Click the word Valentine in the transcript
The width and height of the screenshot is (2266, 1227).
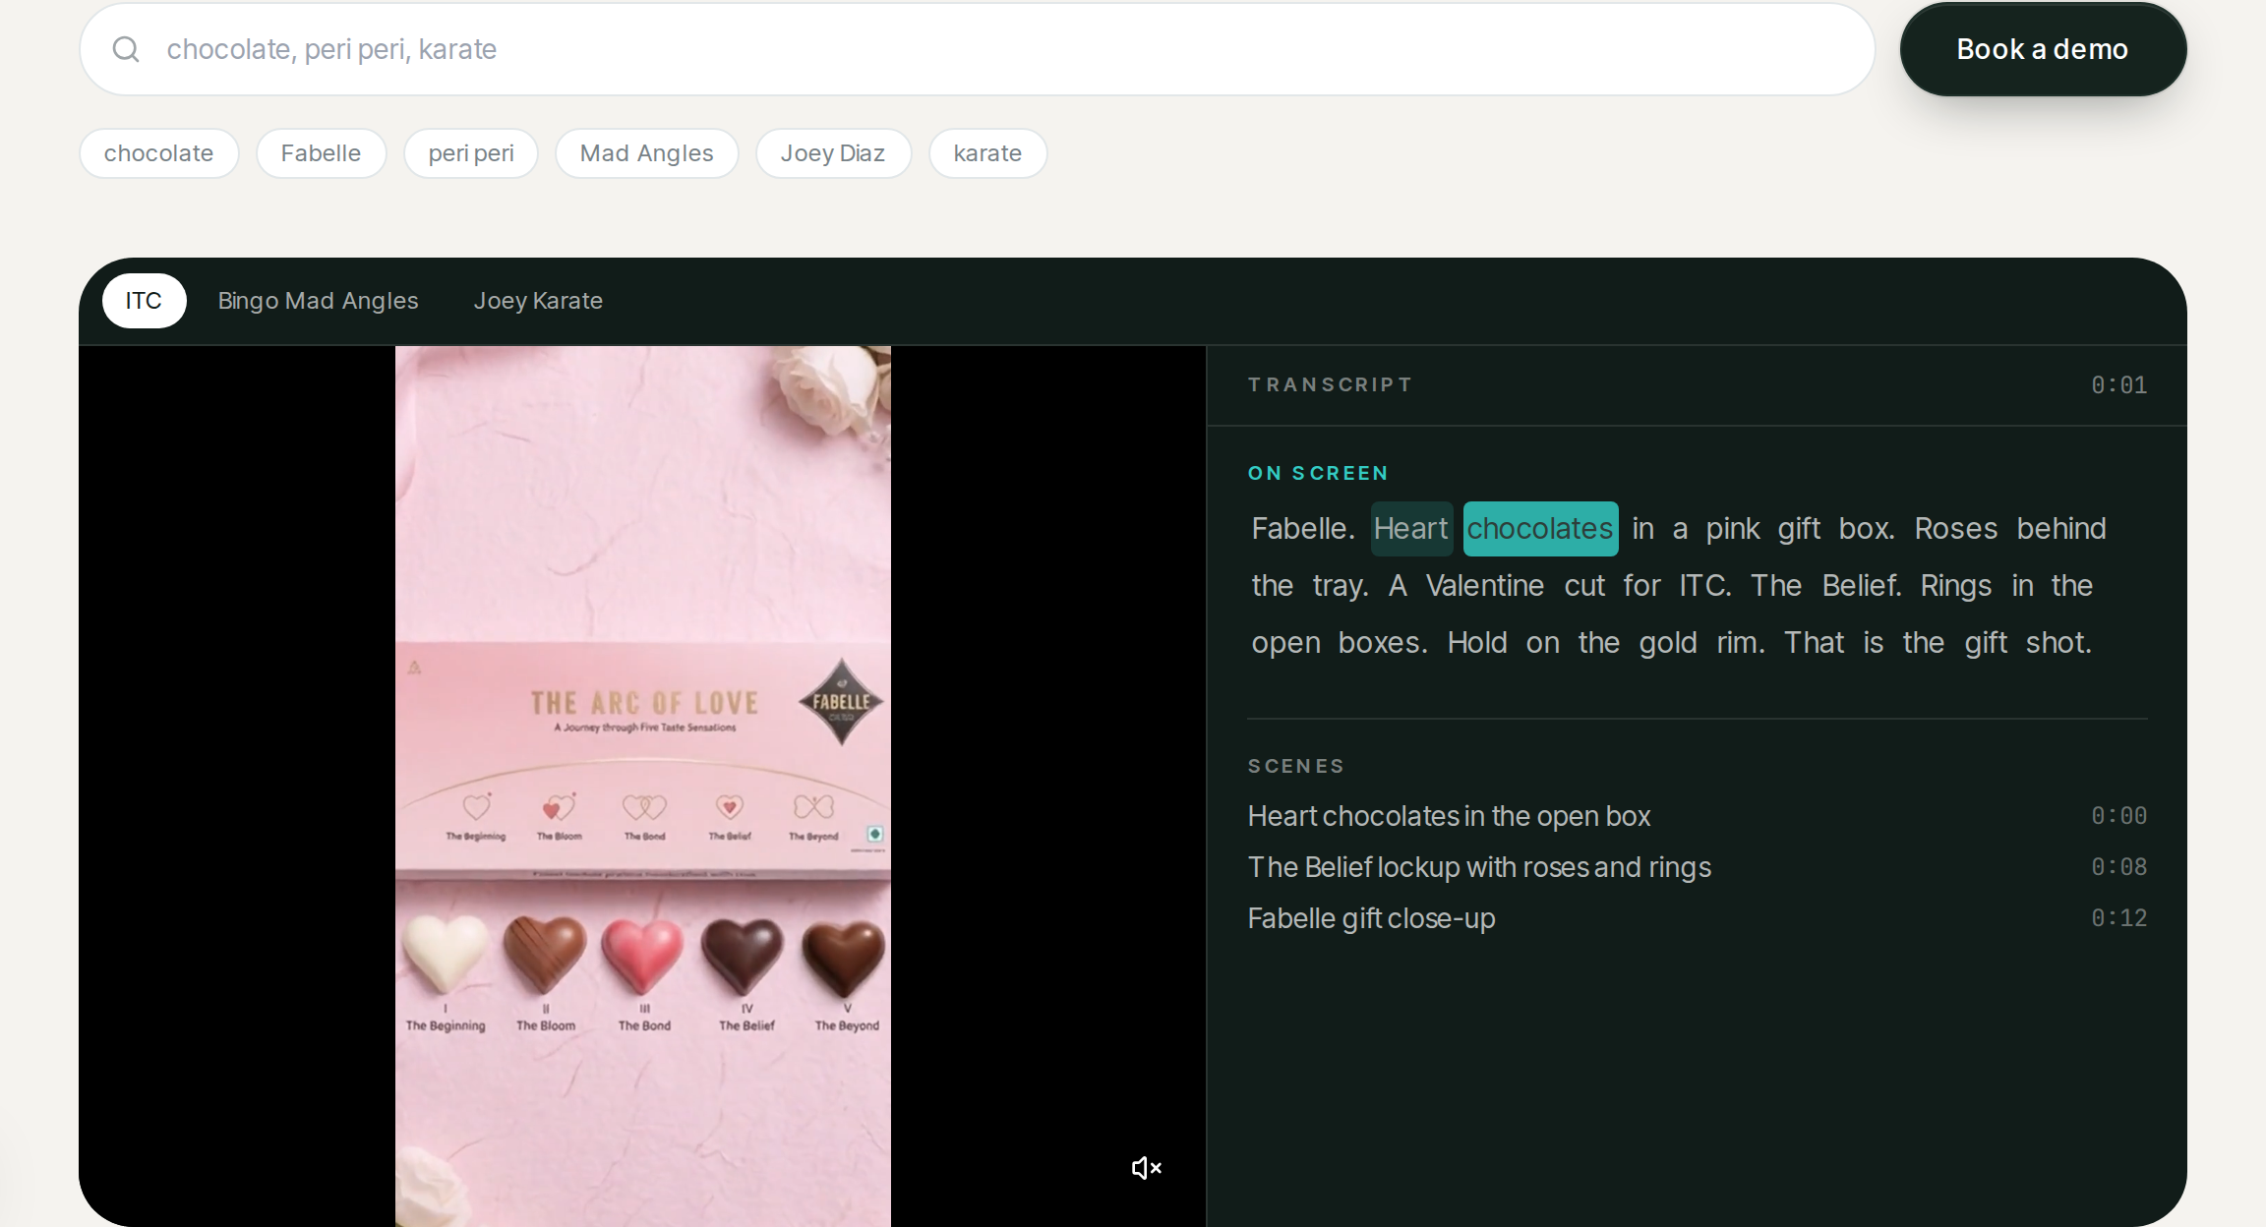(1485, 586)
